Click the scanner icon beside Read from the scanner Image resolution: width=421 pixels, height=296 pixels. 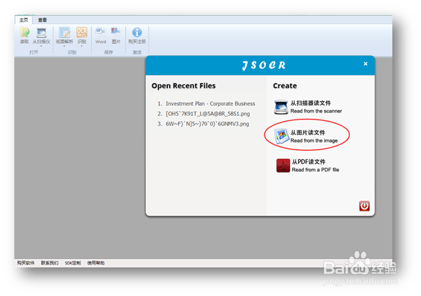(281, 107)
